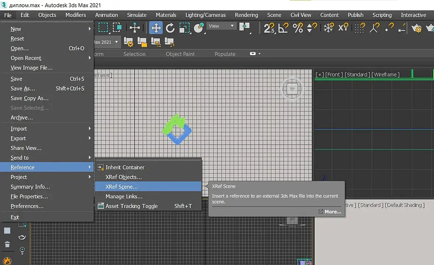This screenshot has height=265, width=434.
Task: Toggle Angle Snap on the toolbar
Action: point(283,28)
